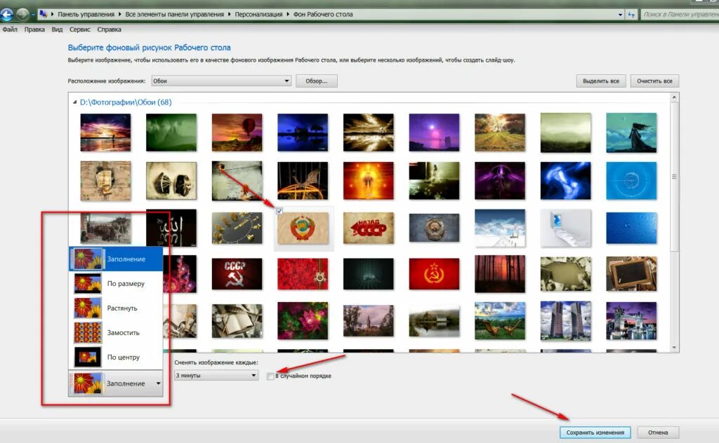
Task: Click the Отмена button
Action: coord(658,432)
